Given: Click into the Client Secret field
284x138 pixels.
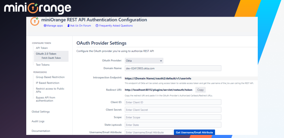Looking at the screenshot, I should point(173,110).
